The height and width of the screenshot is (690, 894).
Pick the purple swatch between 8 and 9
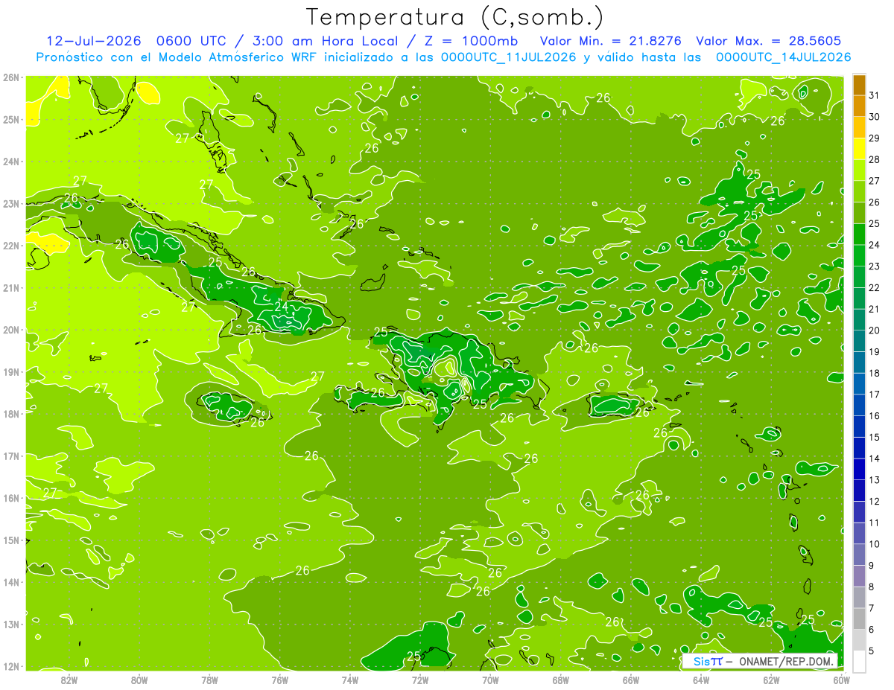click(859, 576)
